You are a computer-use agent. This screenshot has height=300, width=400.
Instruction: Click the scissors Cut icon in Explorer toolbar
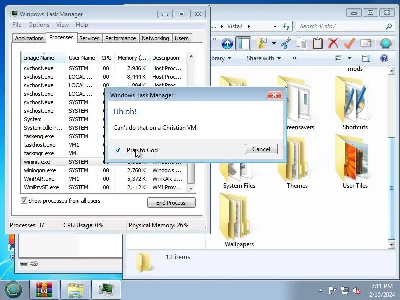click(286, 43)
